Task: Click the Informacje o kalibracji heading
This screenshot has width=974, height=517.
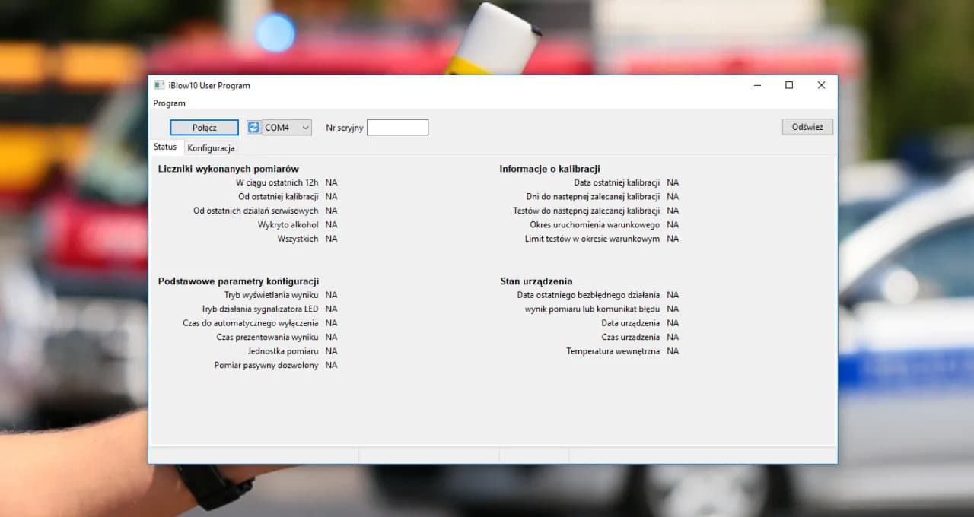Action: tap(549, 169)
